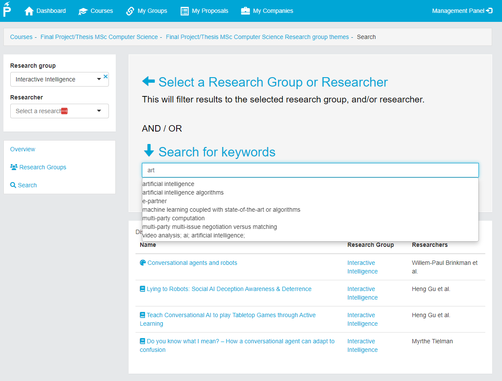Open Overview in the sidebar
This screenshot has height=381, width=502.
(x=23, y=149)
